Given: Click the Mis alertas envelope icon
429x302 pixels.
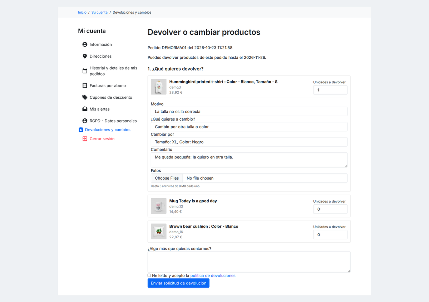Looking at the screenshot, I should (85, 109).
